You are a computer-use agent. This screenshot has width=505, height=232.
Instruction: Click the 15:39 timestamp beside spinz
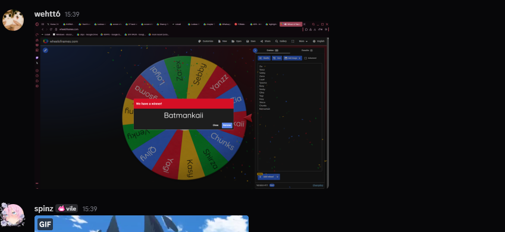pyautogui.click(x=90, y=209)
